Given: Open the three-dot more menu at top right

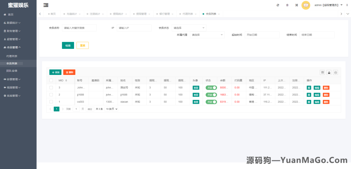Looking at the screenshot, I should click(347, 5).
